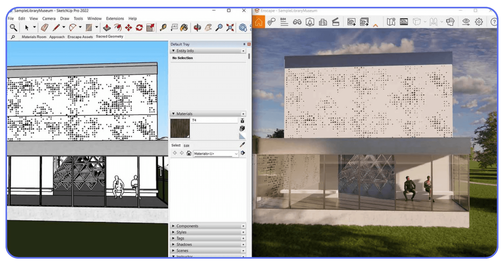This screenshot has width=504, height=266.
Task: Open the Enscape monitor rendering-style icon
Action: click(x=404, y=22)
